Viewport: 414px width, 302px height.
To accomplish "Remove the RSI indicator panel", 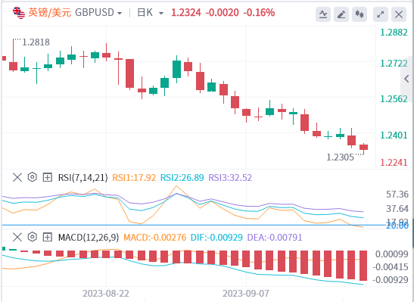I will click(x=17, y=177).
